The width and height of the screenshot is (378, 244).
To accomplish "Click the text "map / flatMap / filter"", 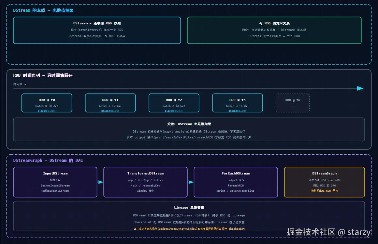I will [146, 180].
